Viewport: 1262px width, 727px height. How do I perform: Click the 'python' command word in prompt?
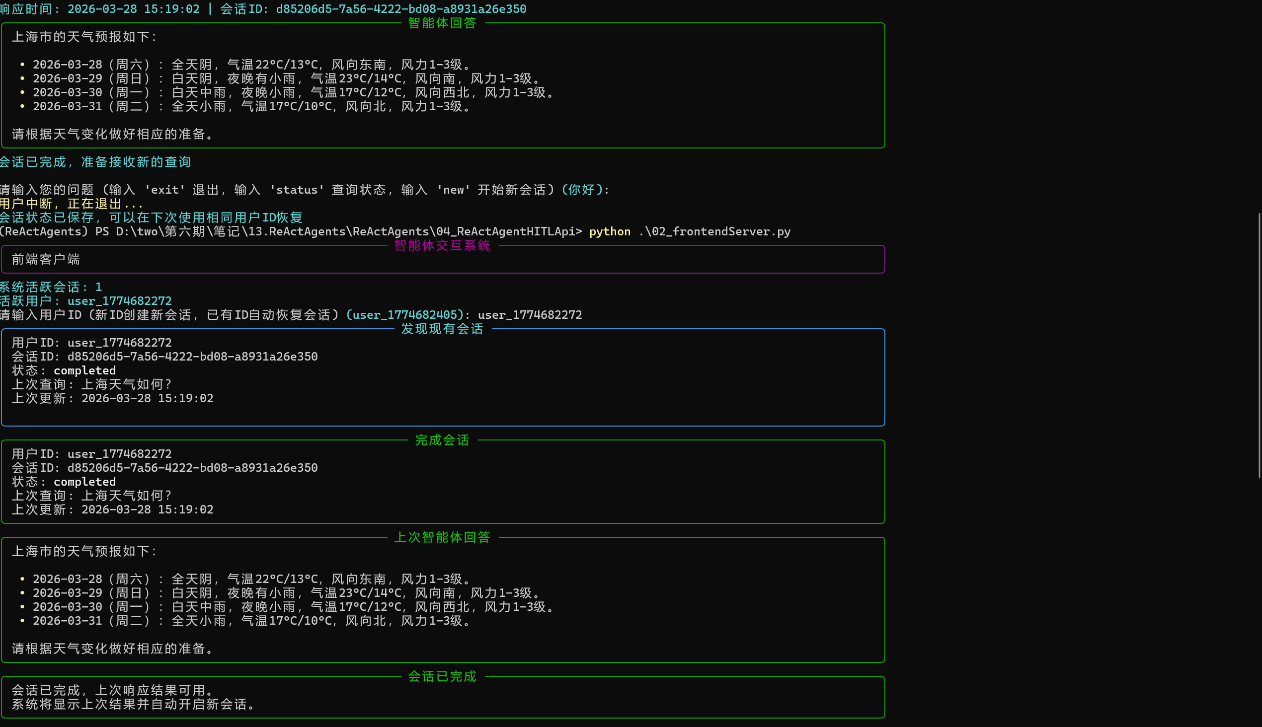(x=610, y=232)
